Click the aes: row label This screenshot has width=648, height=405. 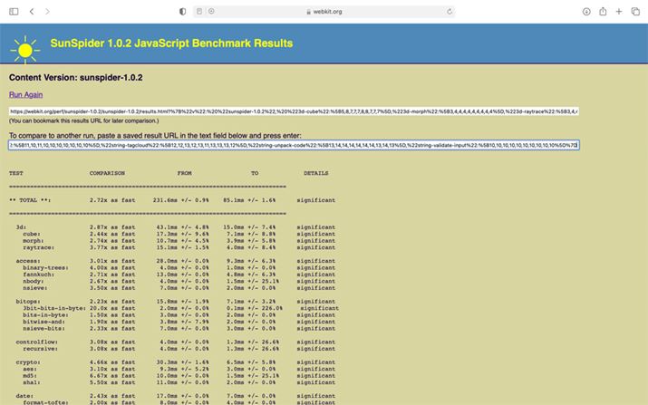[x=30, y=369]
